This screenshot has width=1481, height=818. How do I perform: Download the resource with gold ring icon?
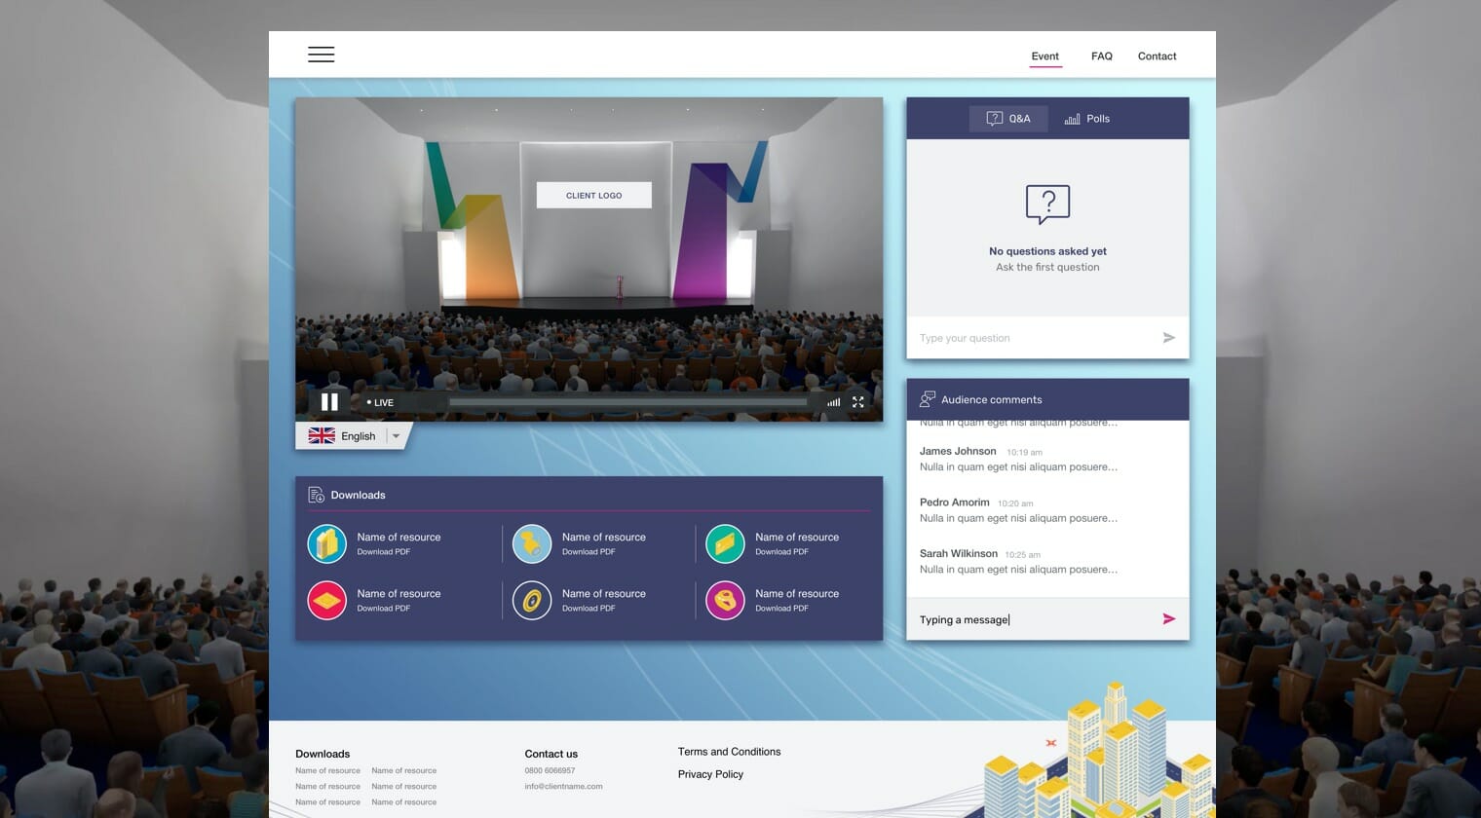pos(532,601)
